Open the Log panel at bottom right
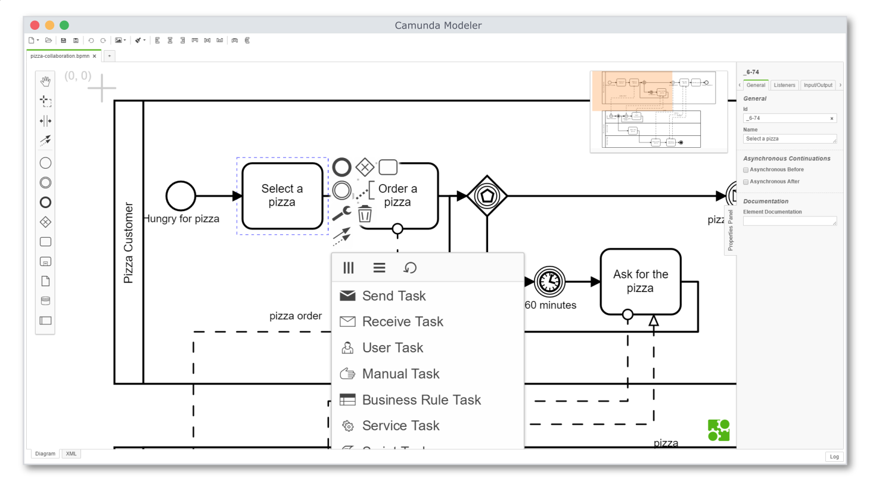 coord(834,456)
